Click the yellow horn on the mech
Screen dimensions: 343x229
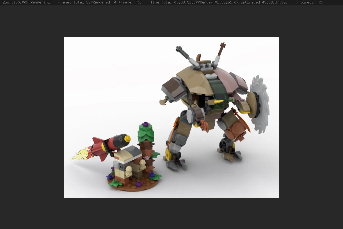tap(218, 102)
